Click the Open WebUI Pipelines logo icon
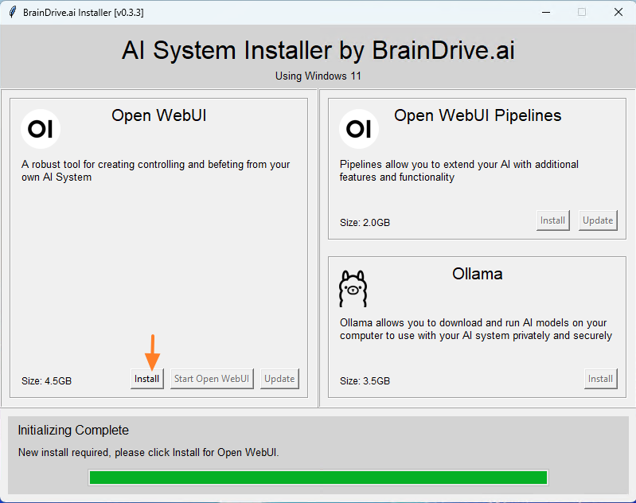The image size is (636, 503). [x=359, y=128]
